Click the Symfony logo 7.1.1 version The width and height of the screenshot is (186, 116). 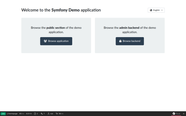tap(176, 114)
